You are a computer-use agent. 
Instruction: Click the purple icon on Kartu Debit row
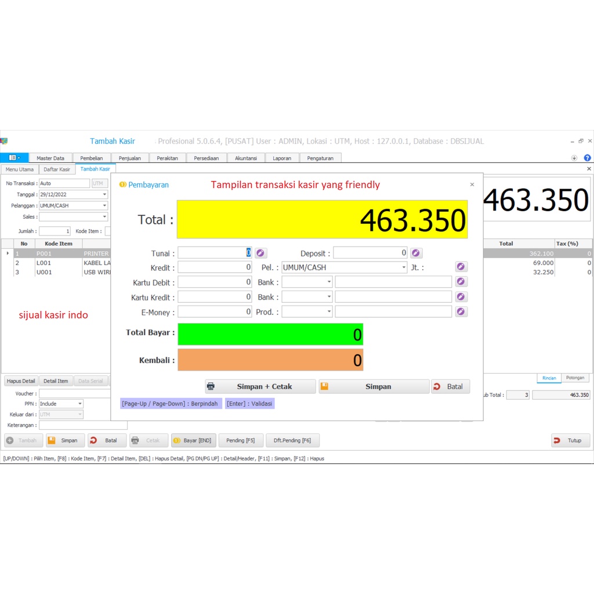point(461,282)
